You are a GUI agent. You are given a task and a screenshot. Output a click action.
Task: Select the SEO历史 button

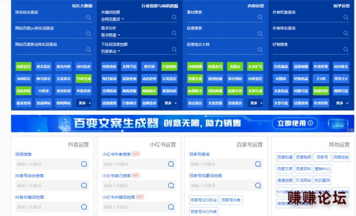[84, 66]
